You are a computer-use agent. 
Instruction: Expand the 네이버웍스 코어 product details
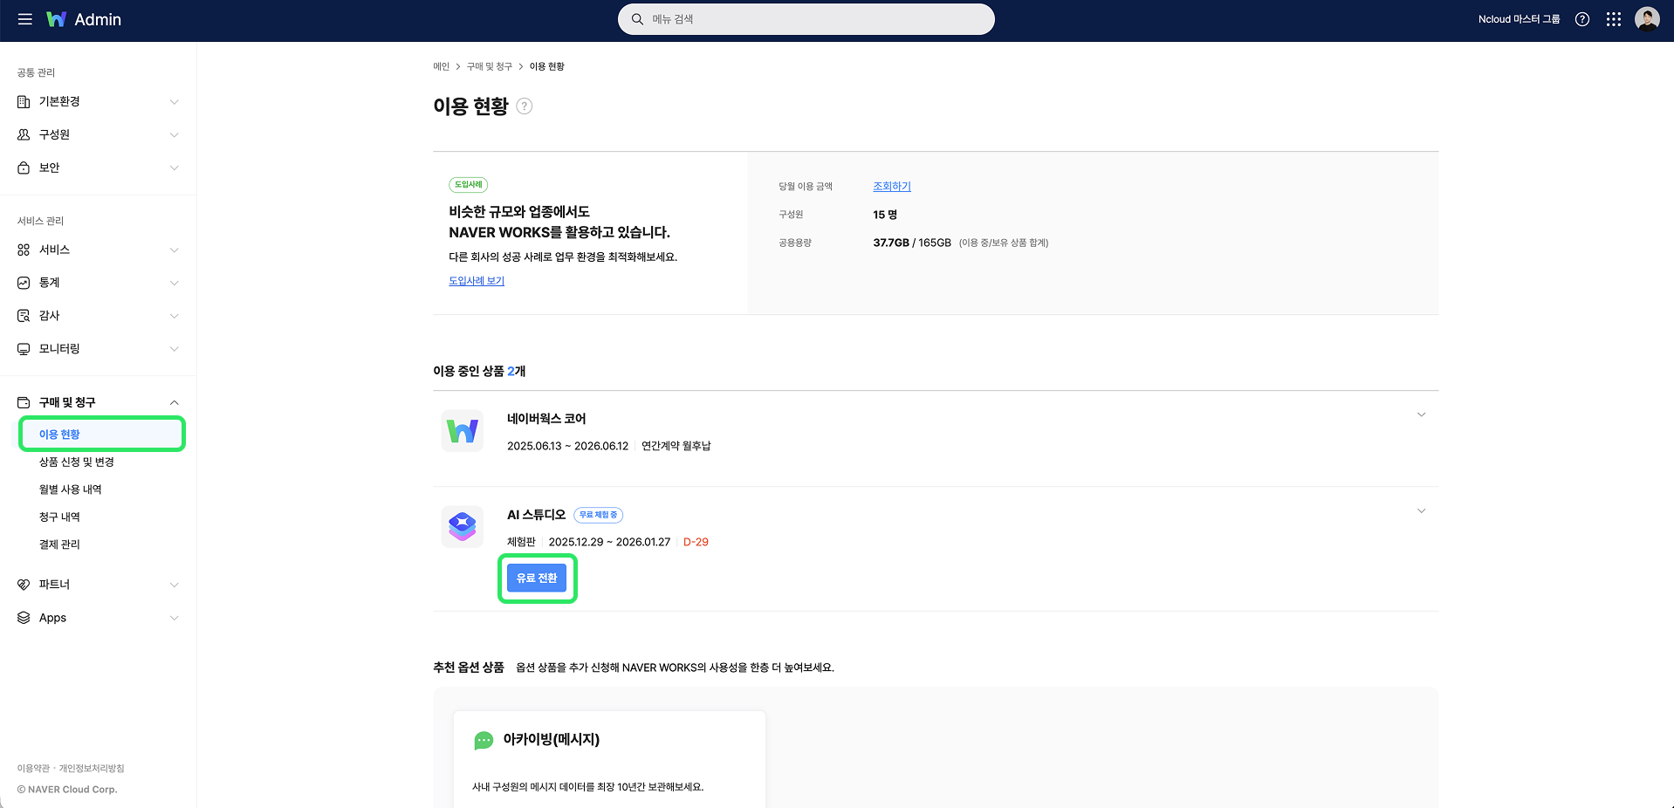1422,414
